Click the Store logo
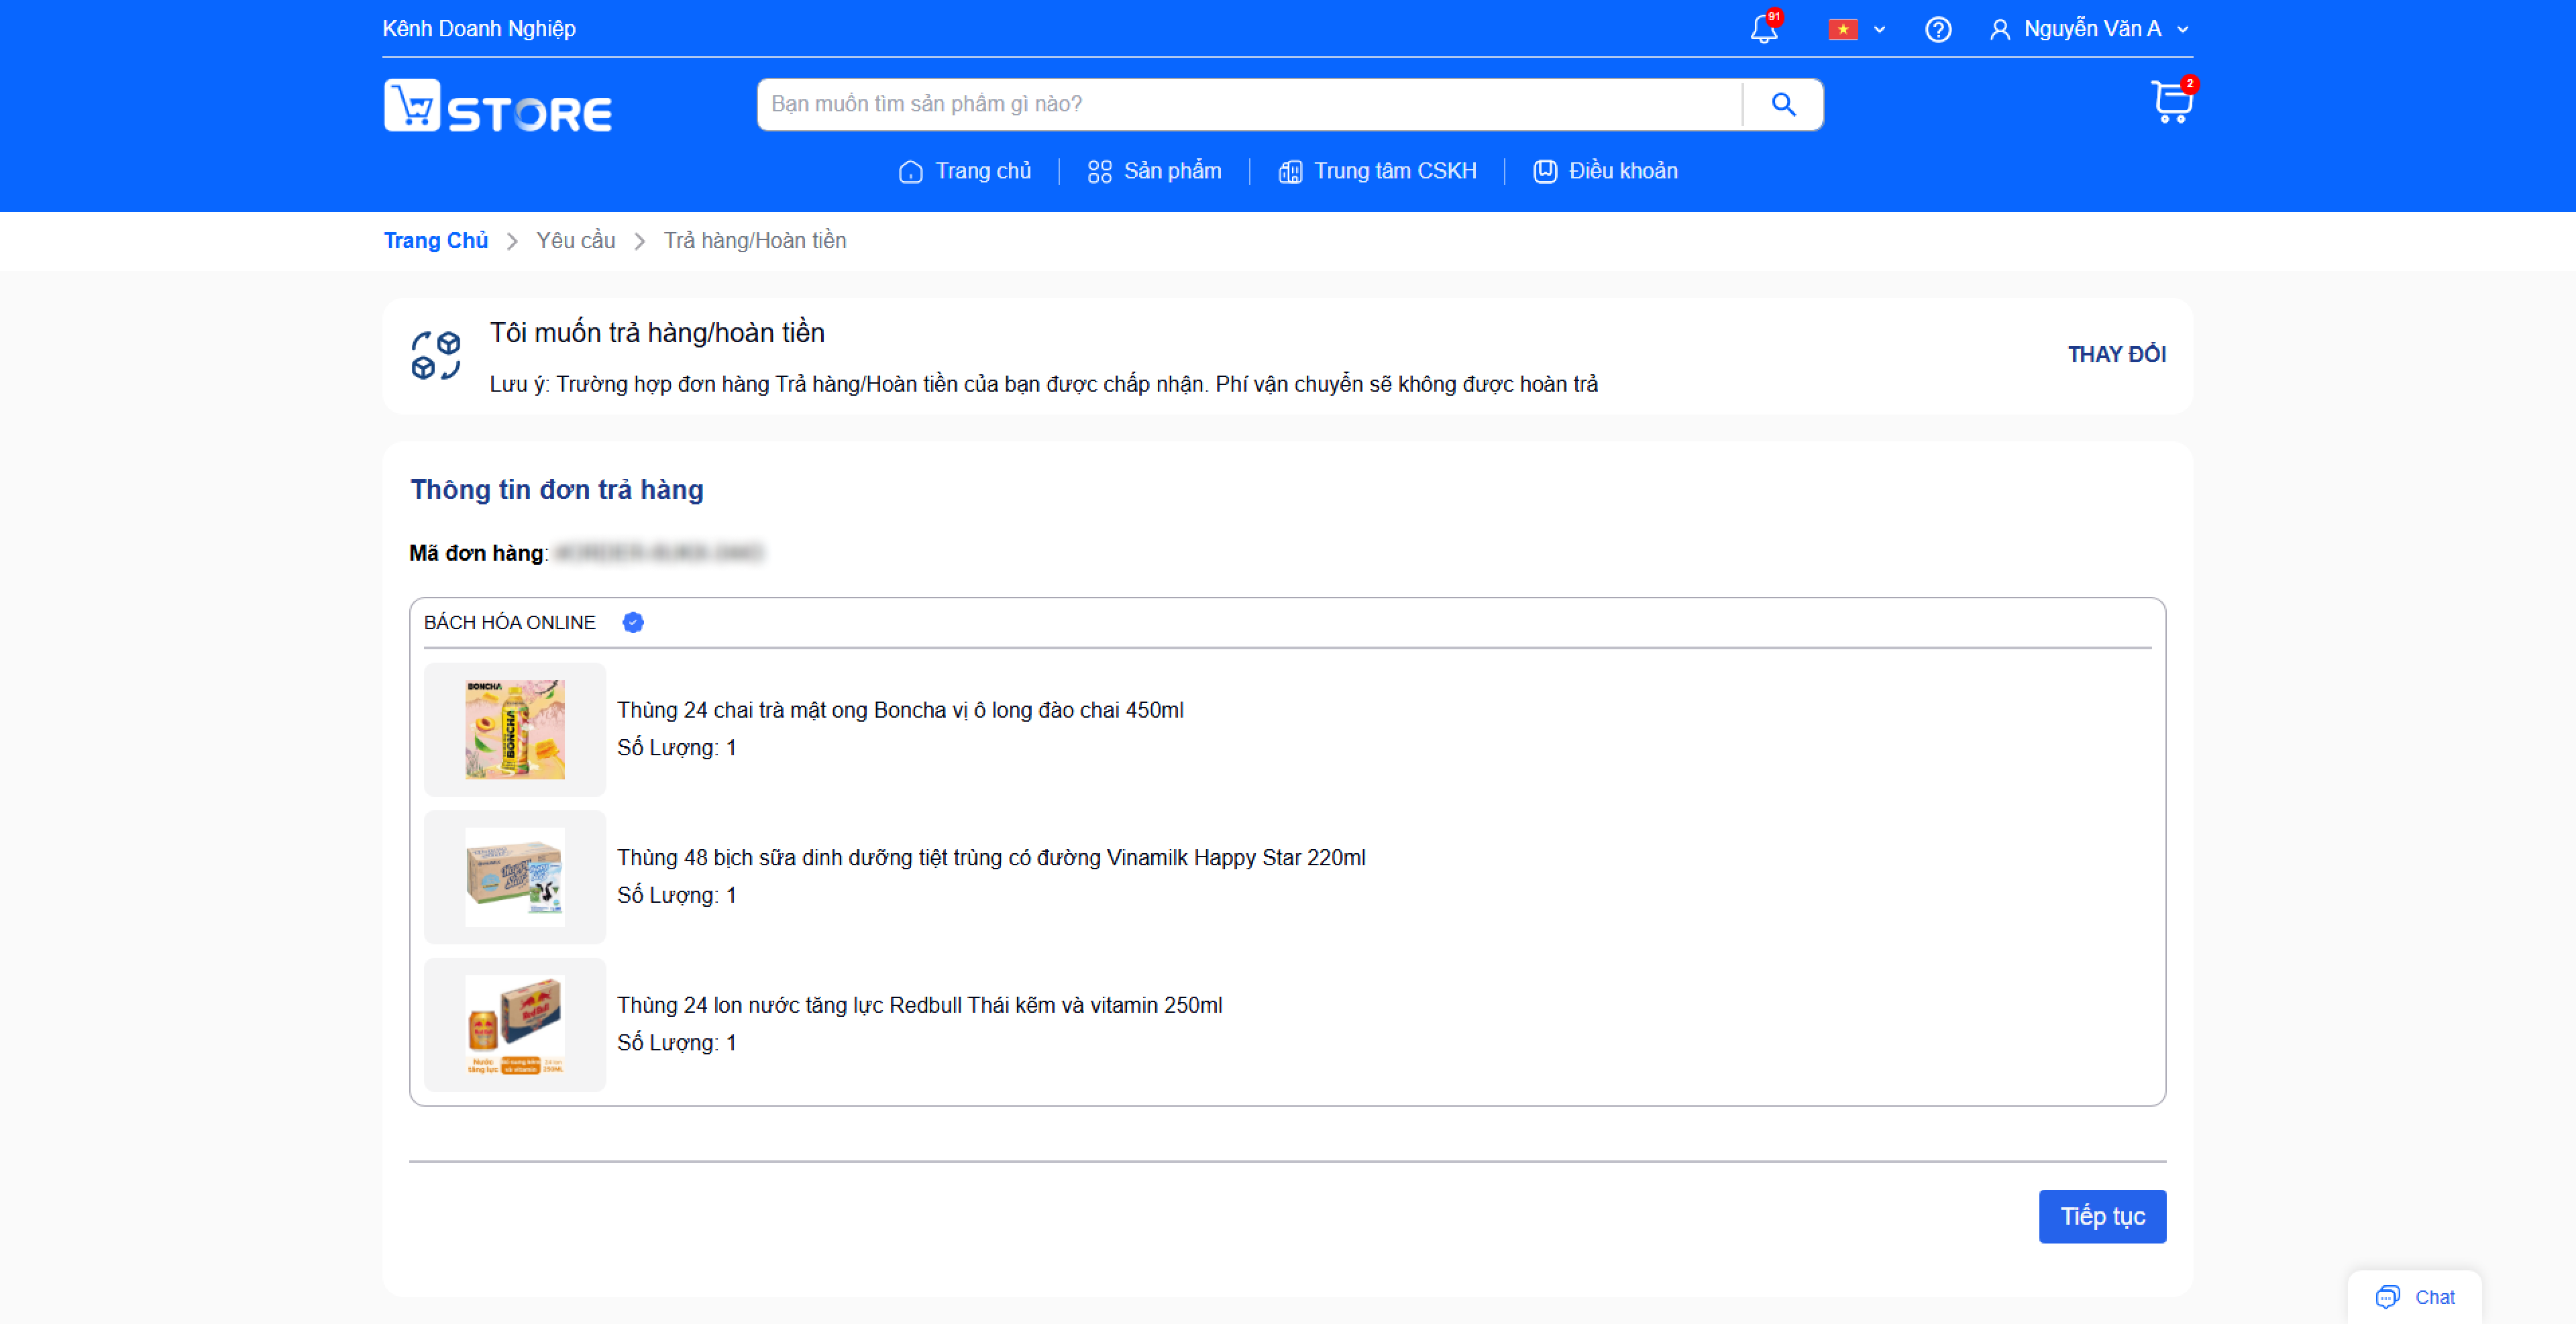The width and height of the screenshot is (2576, 1324). pos(498,106)
